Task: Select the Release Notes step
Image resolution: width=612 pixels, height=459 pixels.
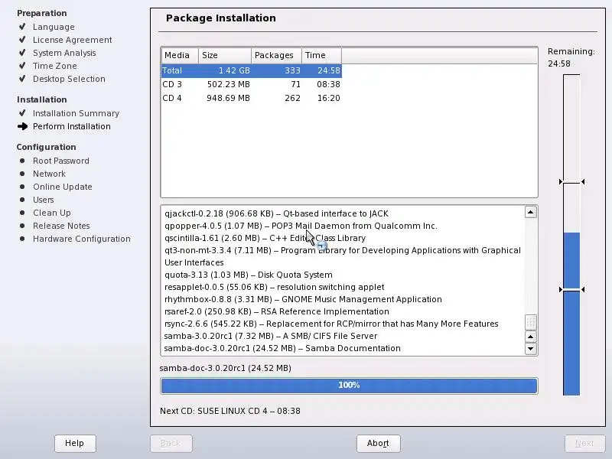Action: pos(61,226)
